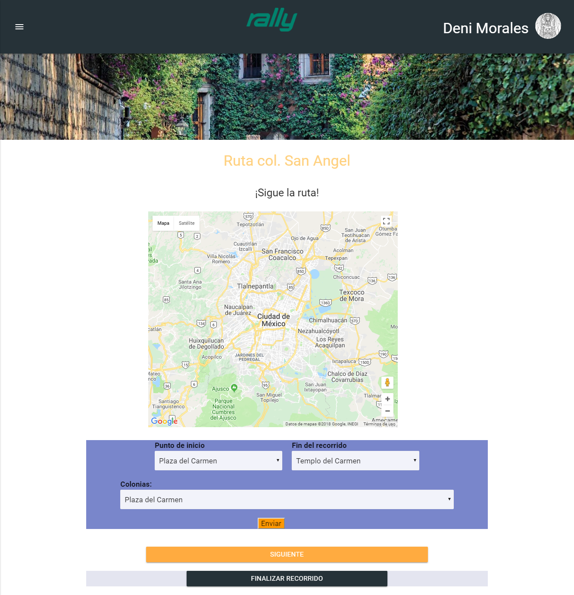Image resolution: width=574 pixels, height=595 pixels.
Task: Click the San Angel banner image
Action: click(x=287, y=97)
